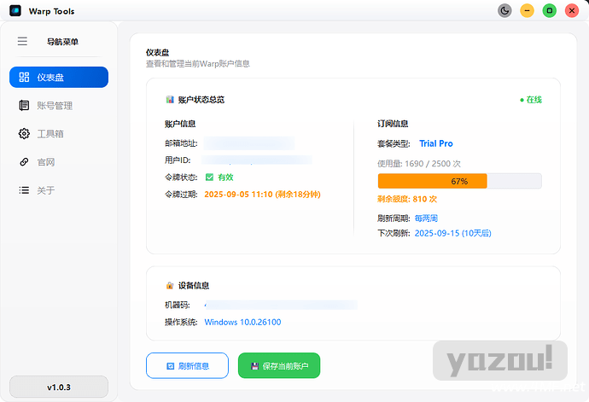Click the 设备信息 lock icon
This screenshot has height=402, width=589.
[x=170, y=286]
